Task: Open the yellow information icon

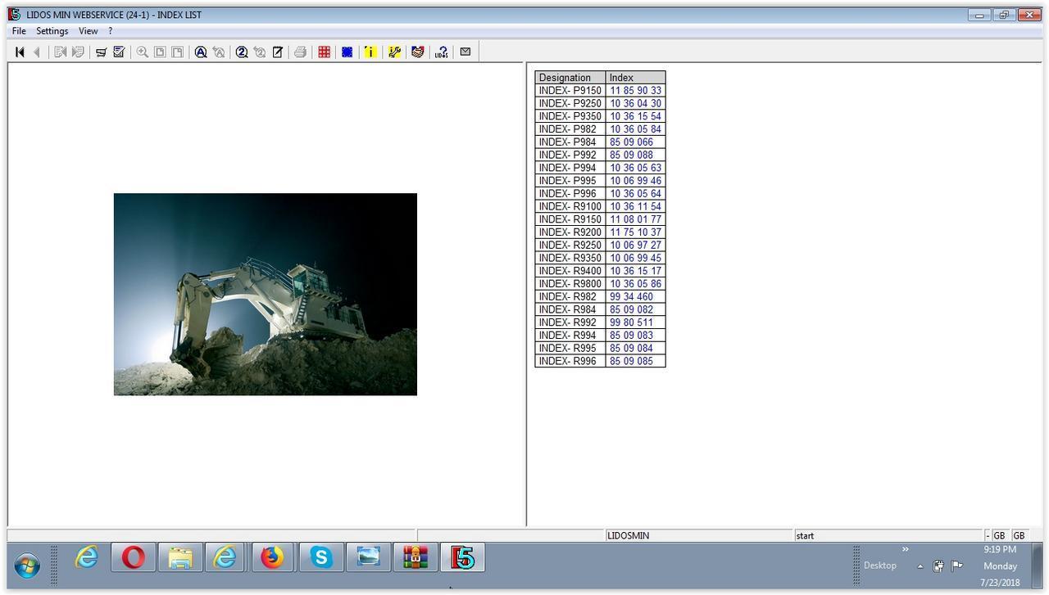Action: [x=370, y=52]
